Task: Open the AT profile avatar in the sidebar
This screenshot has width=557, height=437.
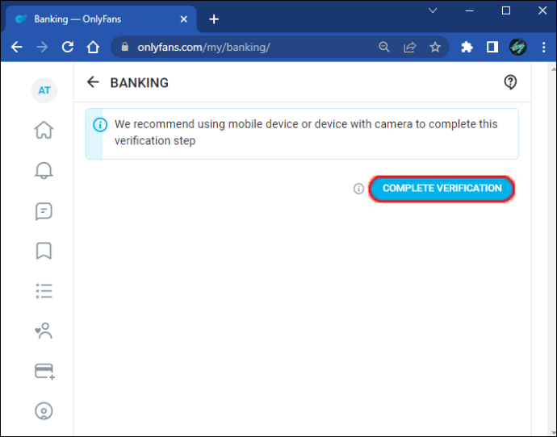Action: (x=44, y=90)
